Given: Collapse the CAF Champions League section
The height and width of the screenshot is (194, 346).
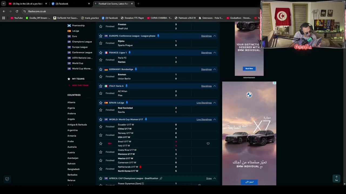Looking at the screenshot, I should coord(215,178).
